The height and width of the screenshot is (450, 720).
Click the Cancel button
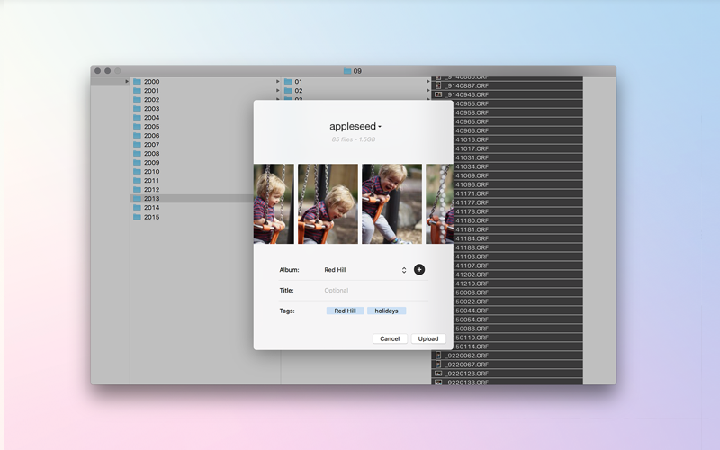pos(390,338)
